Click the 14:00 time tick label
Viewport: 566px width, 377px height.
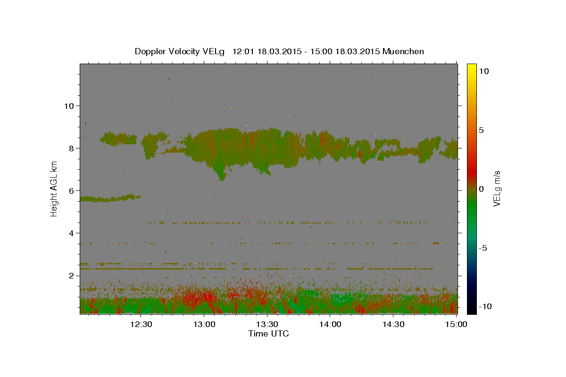[330, 324]
